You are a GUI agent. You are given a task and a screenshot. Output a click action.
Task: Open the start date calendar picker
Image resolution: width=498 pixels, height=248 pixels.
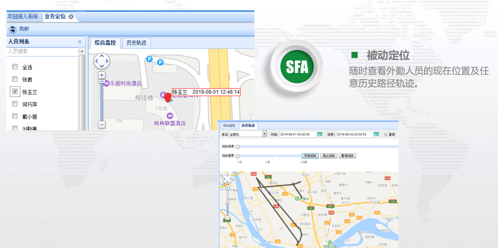[x=320, y=134]
